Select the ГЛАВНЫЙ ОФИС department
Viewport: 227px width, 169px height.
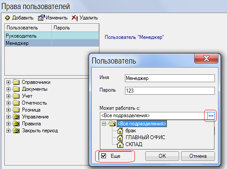(145, 137)
